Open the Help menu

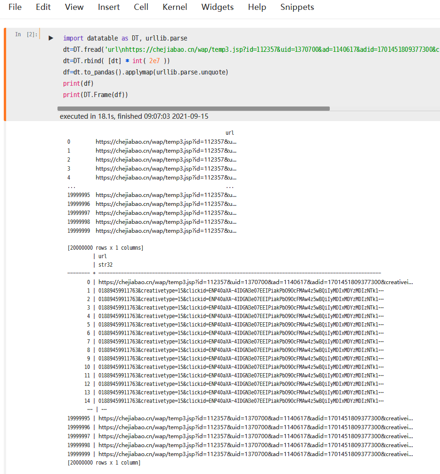[x=257, y=7]
